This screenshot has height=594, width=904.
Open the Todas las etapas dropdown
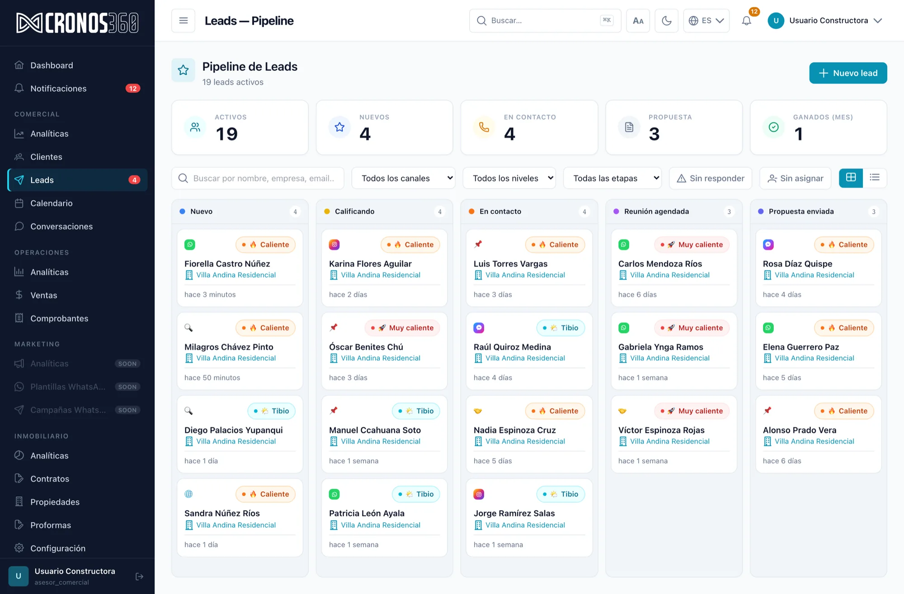pyautogui.click(x=612, y=178)
